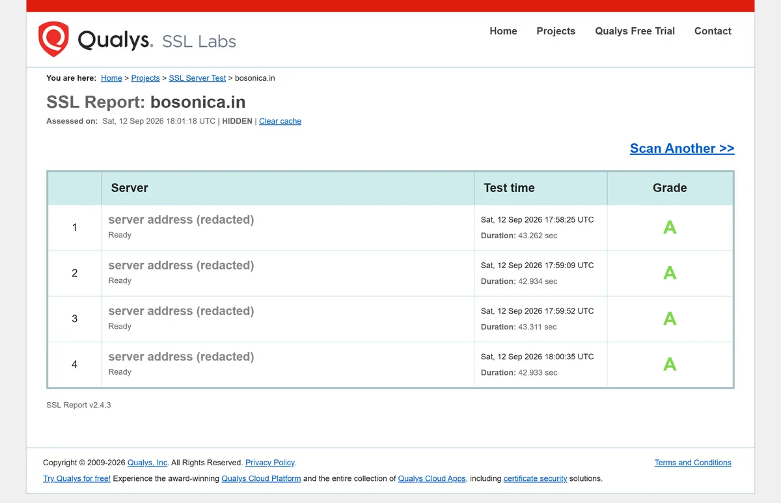Open server 1 address (redacted) report
The width and height of the screenshot is (781, 503).
tap(181, 220)
